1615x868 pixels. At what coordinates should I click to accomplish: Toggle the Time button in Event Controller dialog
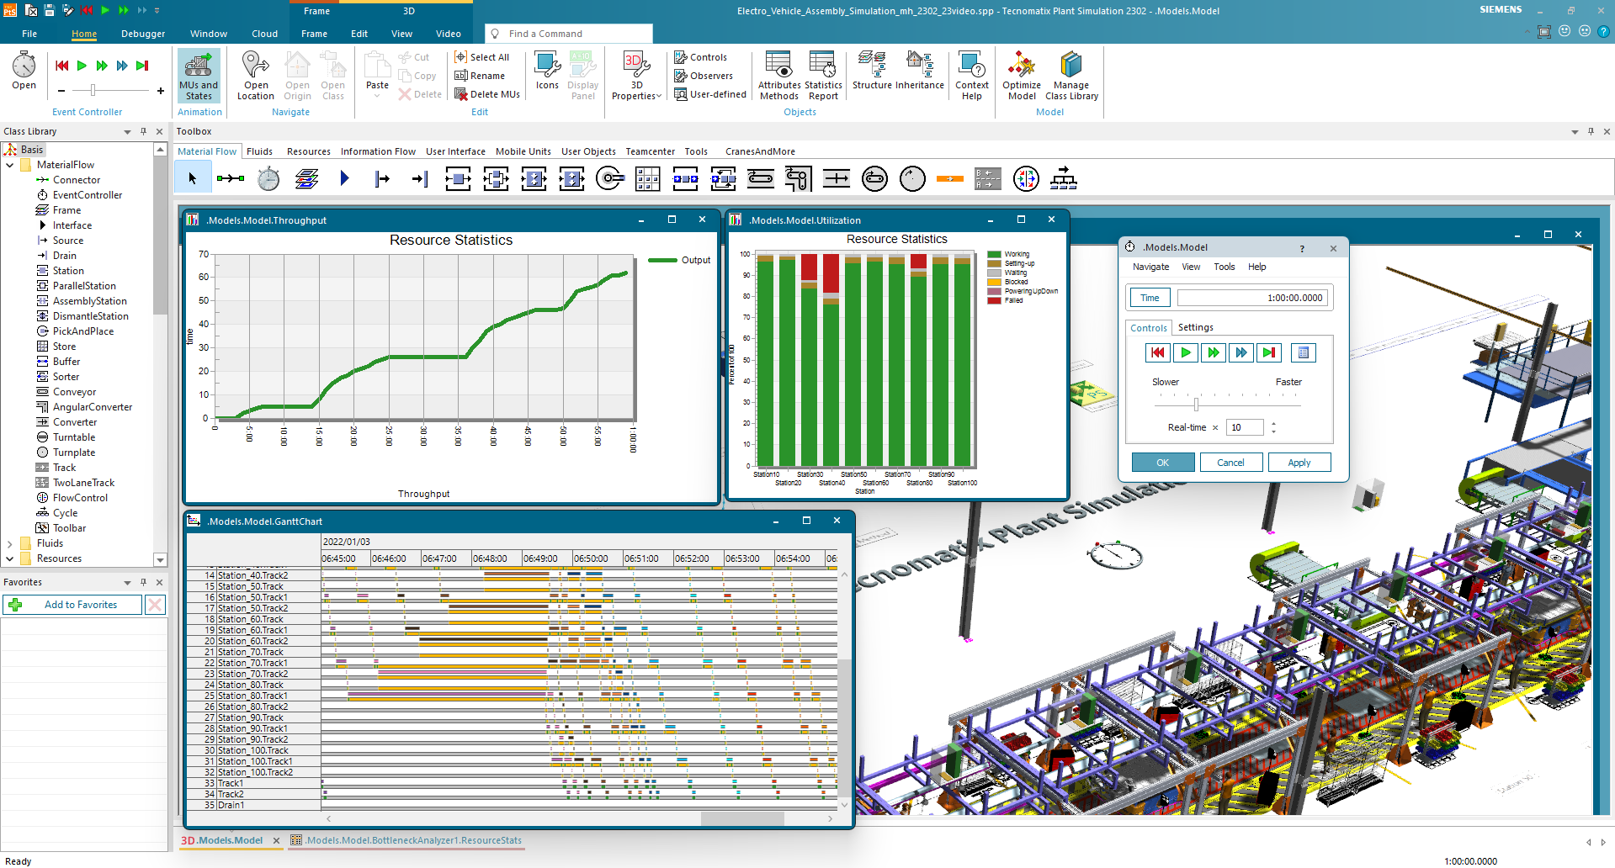pyautogui.click(x=1150, y=298)
